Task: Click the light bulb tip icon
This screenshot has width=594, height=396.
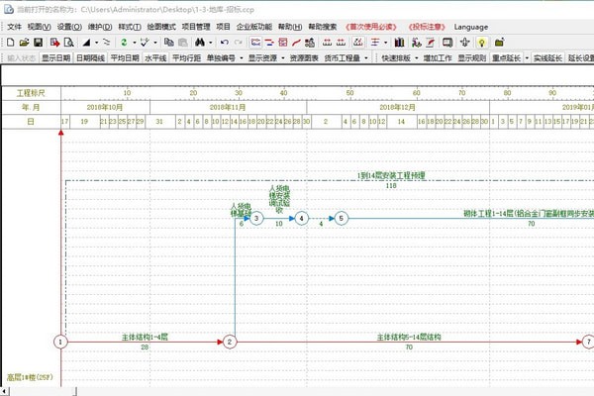Action: 481,43
